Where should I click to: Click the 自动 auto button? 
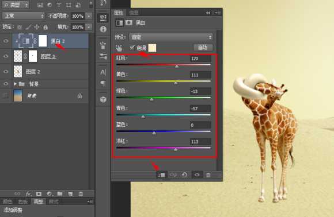point(203,48)
